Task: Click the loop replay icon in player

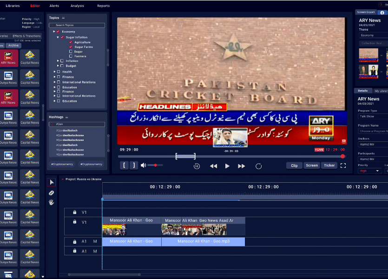Action: point(258,166)
